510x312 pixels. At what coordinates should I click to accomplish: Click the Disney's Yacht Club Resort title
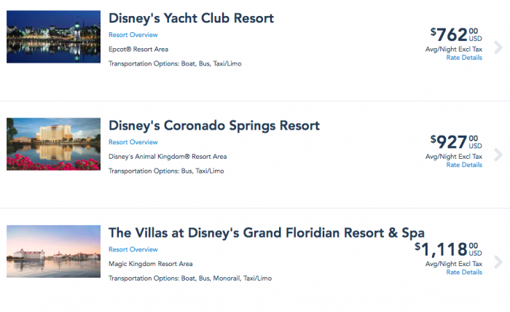191,17
